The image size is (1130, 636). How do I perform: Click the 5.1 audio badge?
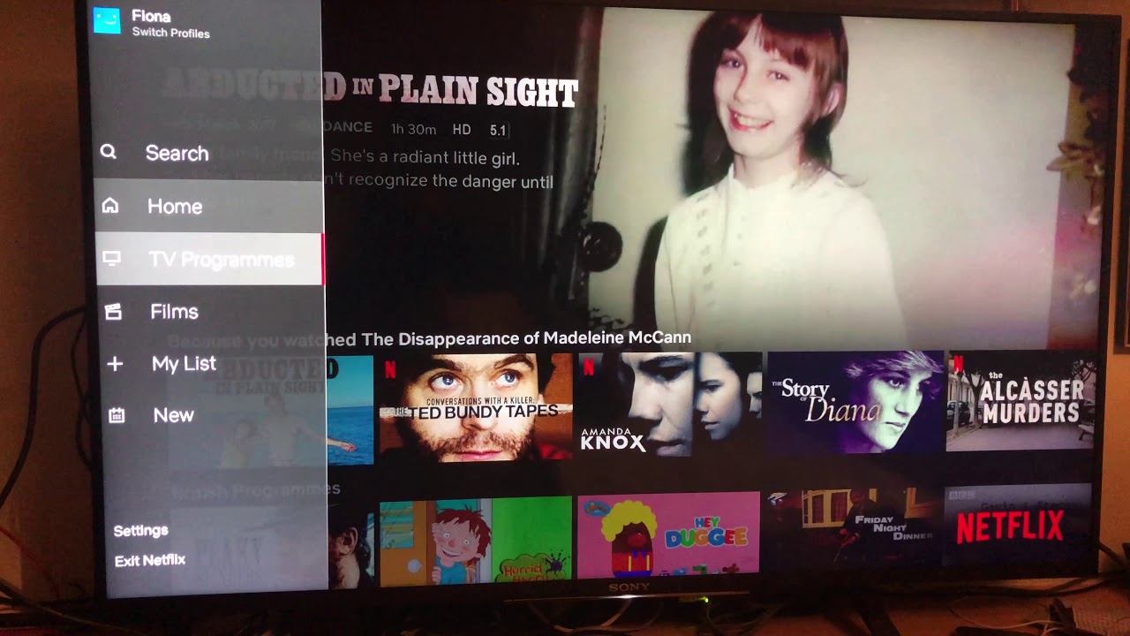coord(498,130)
